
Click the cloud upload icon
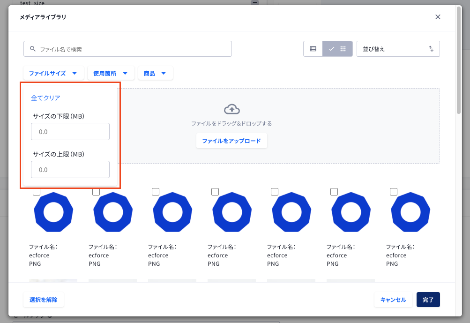[231, 109]
